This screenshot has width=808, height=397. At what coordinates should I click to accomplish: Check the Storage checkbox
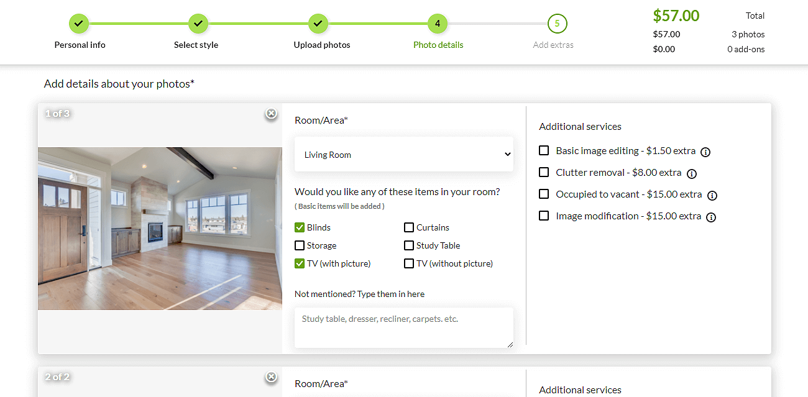[x=300, y=245]
